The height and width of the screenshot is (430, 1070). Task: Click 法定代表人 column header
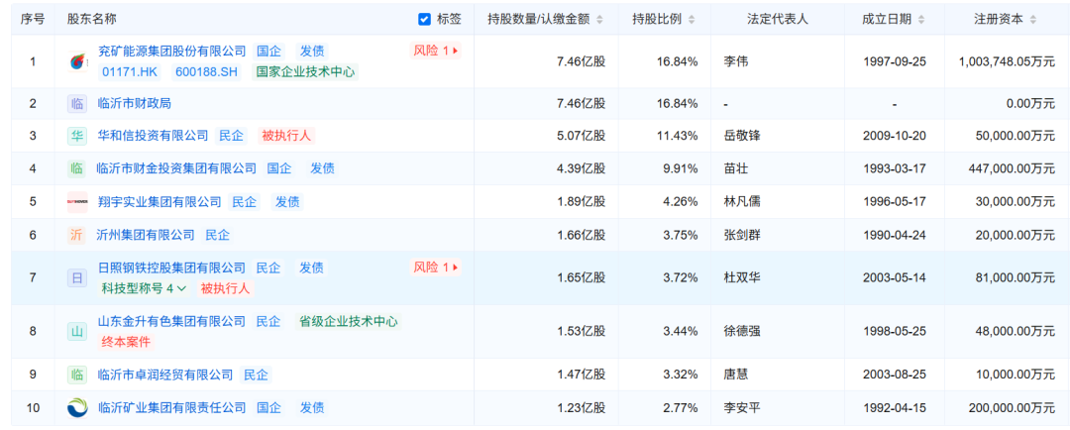(x=778, y=20)
